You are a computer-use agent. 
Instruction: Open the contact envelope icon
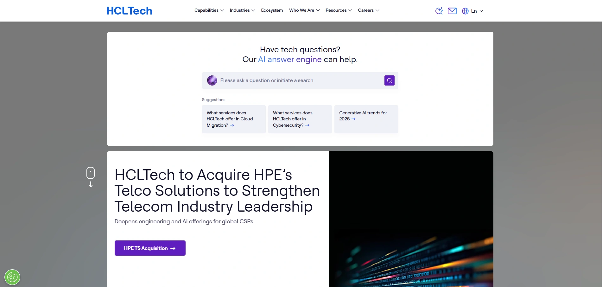pyautogui.click(x=452, y=11)
